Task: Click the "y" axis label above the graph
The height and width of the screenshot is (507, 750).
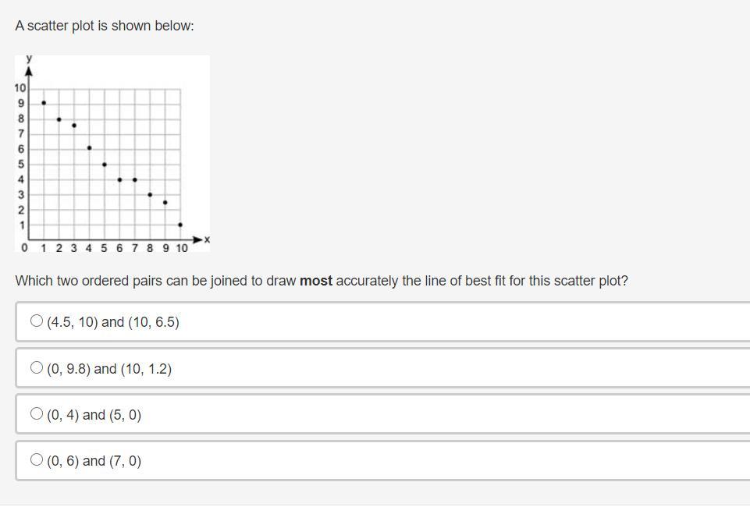Action: [x=29, y=58]
